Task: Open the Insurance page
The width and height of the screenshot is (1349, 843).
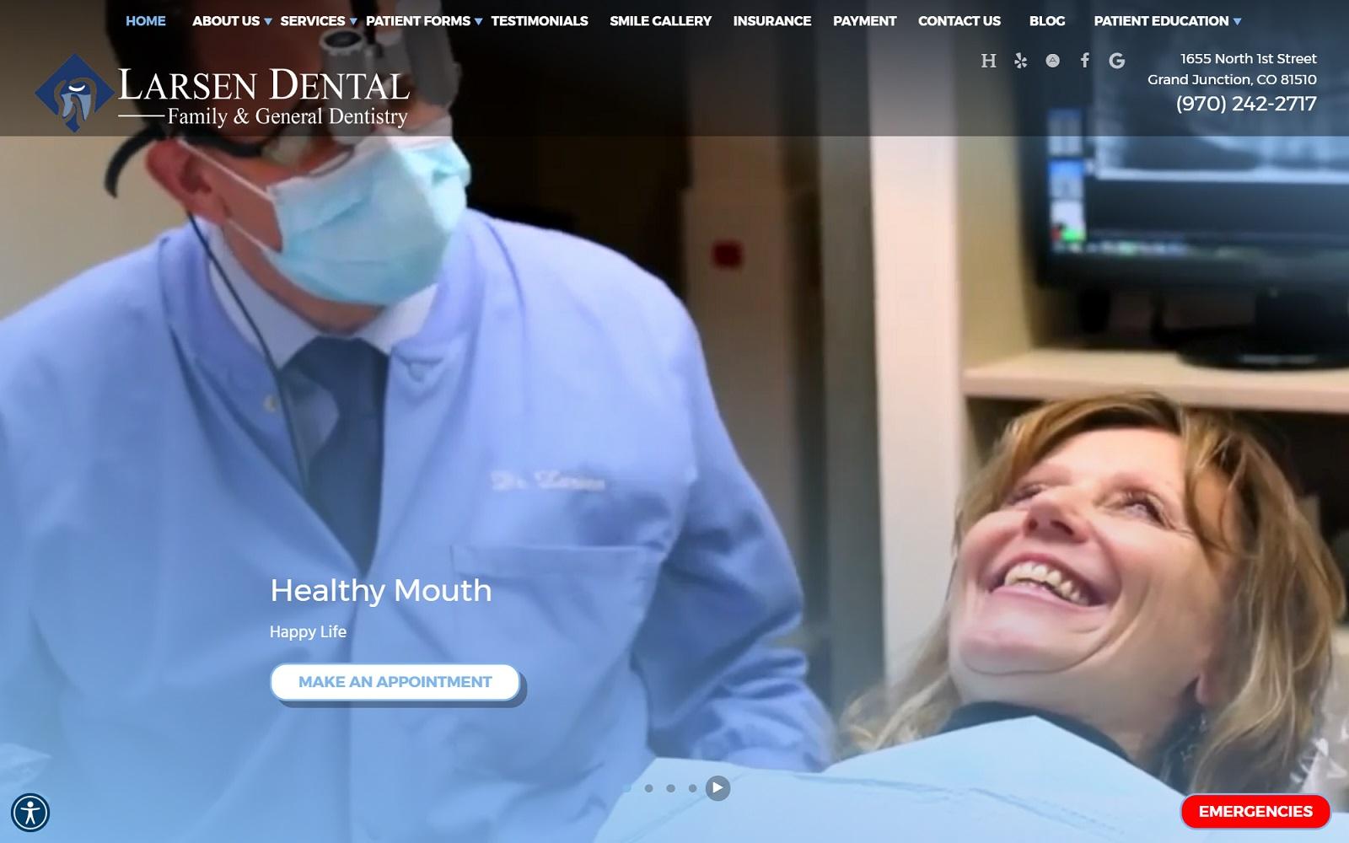Action: pos(772,21)
